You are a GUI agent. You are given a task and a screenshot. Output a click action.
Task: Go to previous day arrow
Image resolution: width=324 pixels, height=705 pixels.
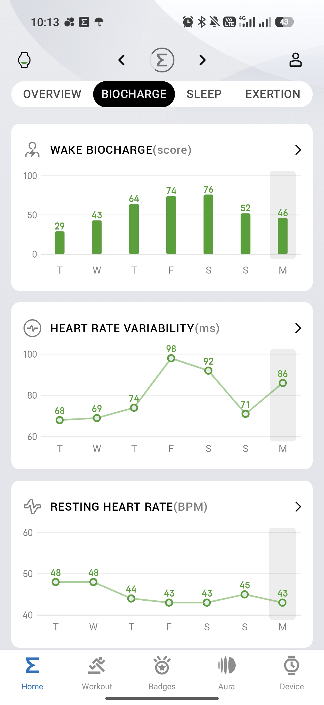point(122,60)
